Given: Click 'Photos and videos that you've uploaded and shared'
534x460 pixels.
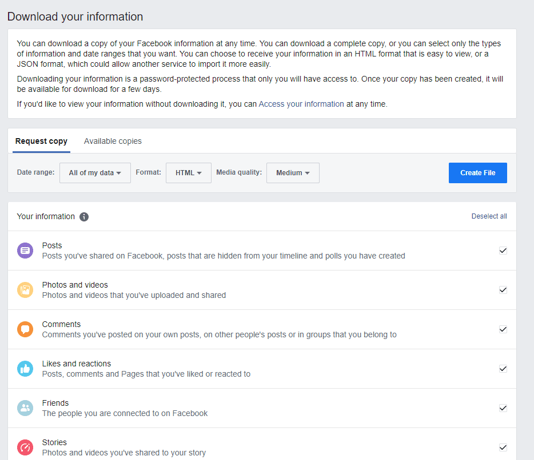Looking at the screenshot, I should (134, 295).
